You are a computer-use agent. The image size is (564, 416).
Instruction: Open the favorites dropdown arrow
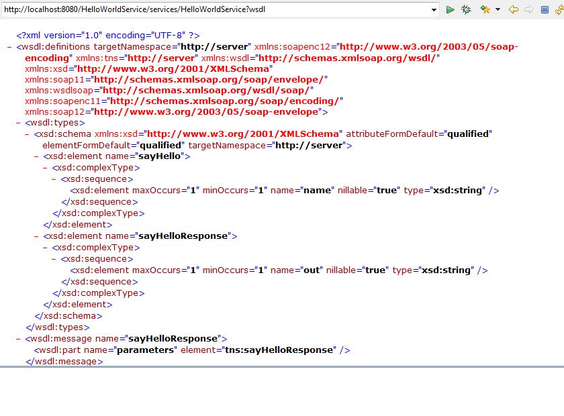498,9
